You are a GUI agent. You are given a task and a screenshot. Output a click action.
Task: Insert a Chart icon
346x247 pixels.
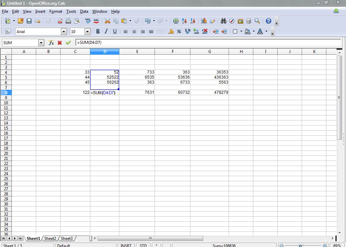(204, 21)
